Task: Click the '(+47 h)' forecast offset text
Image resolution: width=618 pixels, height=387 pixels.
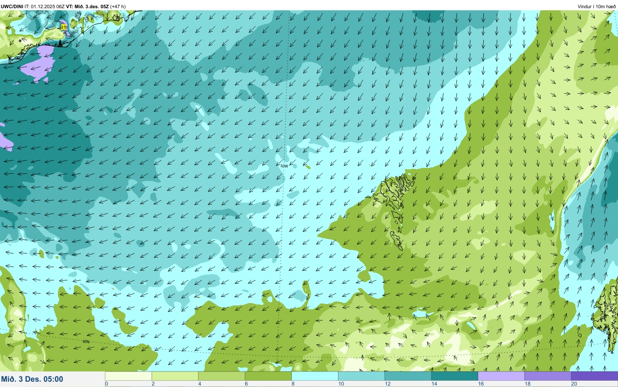Action: point(118,6)
